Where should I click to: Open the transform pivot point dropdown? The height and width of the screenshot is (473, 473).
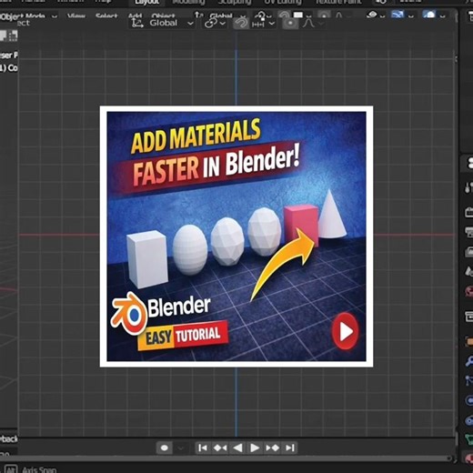pyautogui.click(x=215, y=23)
